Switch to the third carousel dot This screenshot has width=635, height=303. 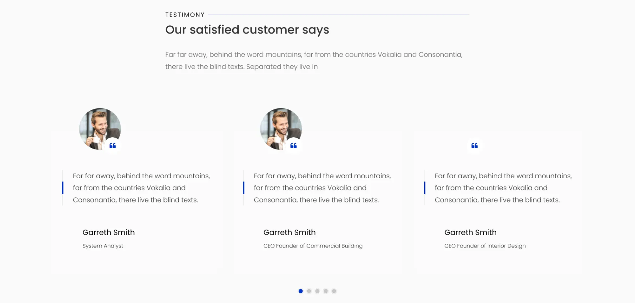(317, 291)
